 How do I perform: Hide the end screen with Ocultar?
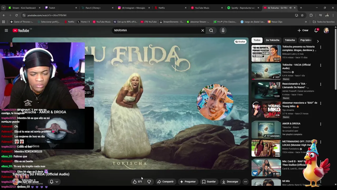pos(240,42)
